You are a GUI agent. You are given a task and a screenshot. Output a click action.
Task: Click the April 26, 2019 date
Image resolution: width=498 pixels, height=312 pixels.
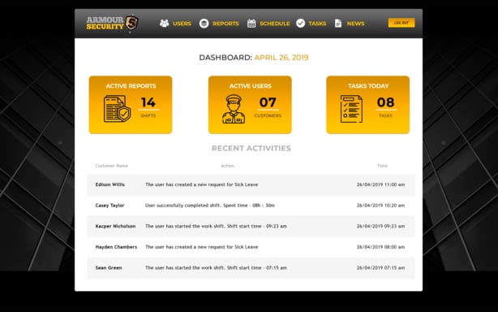pyautogui.click(x=281, y=58)
